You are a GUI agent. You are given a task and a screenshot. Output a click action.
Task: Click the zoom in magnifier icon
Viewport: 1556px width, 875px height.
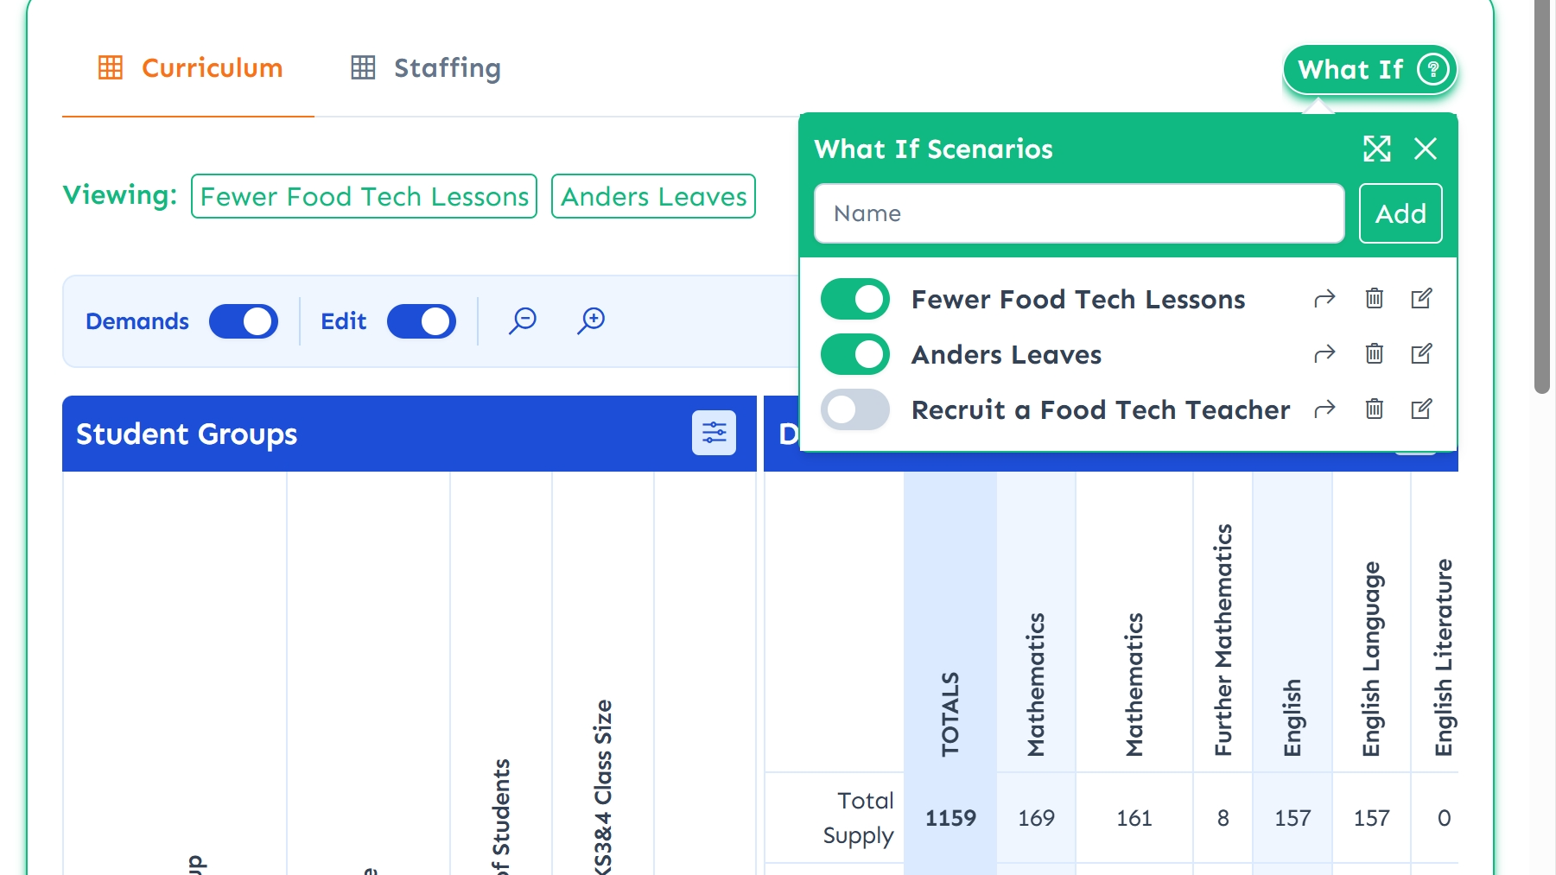(591, 320)
